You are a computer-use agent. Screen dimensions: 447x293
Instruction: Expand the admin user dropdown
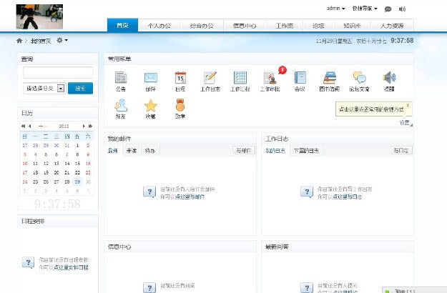click(x=335, y=9)
